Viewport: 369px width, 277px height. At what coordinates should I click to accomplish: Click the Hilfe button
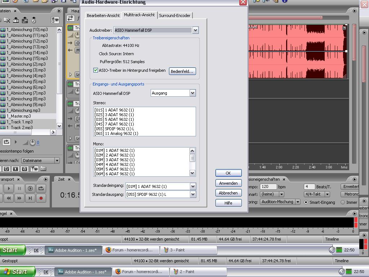click(228, 203)
